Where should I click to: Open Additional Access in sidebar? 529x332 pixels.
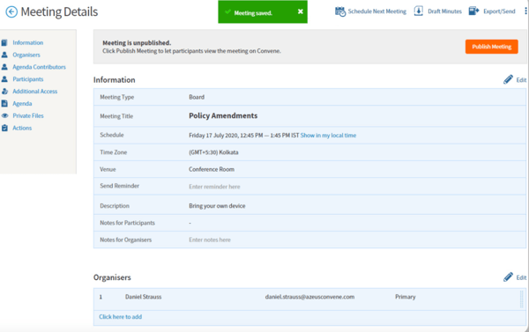[x=34, y=92]
